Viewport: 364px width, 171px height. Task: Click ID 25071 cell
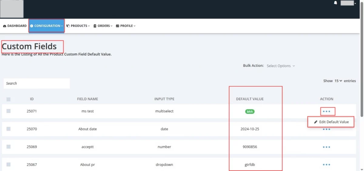[32, 111]
